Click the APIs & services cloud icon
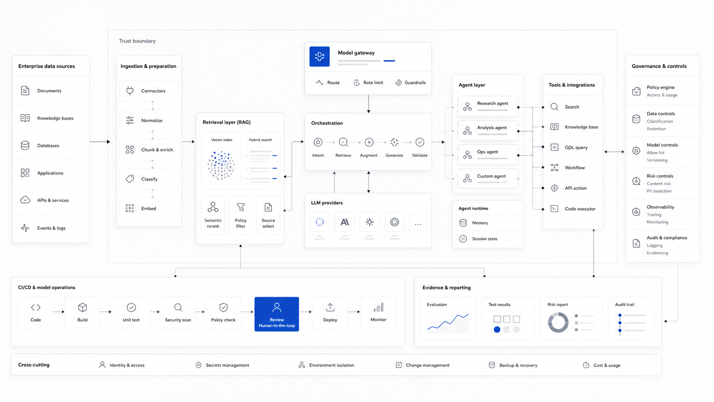Viewport: 714px width, 402px height. [25, 200]
